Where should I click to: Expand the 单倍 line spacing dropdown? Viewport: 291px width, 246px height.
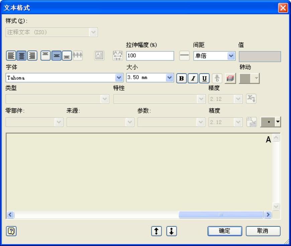pyautogui.click(x=231, y=56)
